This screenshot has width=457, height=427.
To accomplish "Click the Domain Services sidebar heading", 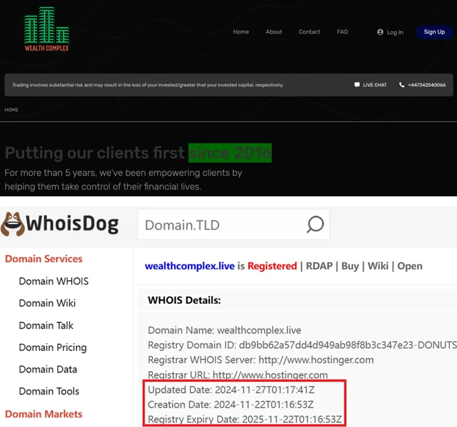I will pos(44,259).
